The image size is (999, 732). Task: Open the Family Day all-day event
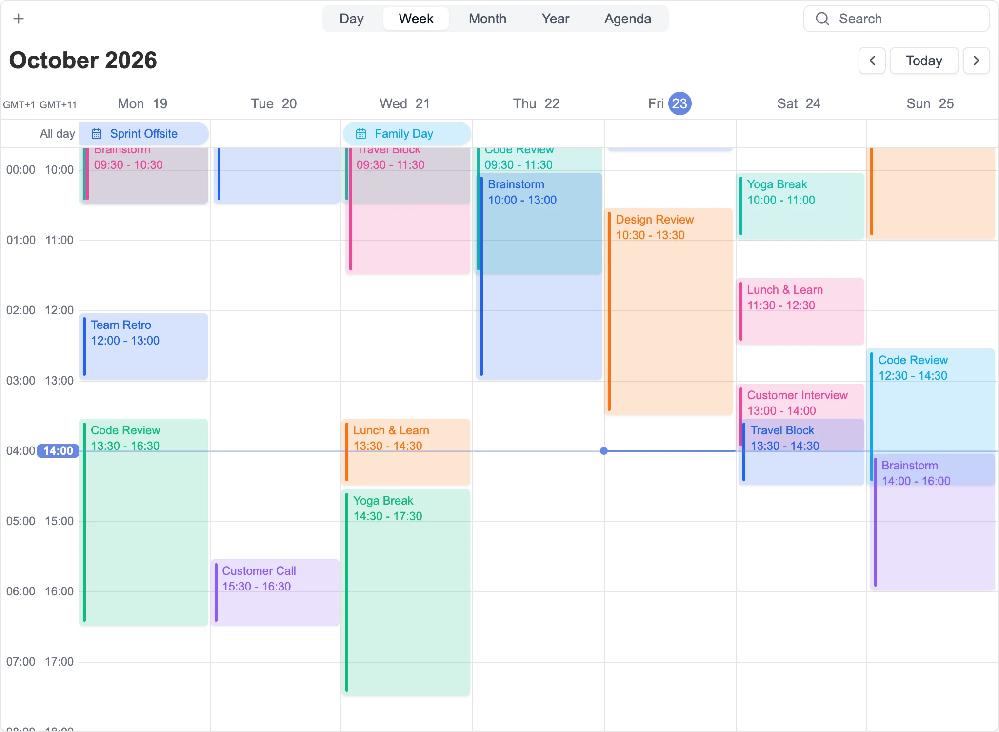[x=407, y=134]
